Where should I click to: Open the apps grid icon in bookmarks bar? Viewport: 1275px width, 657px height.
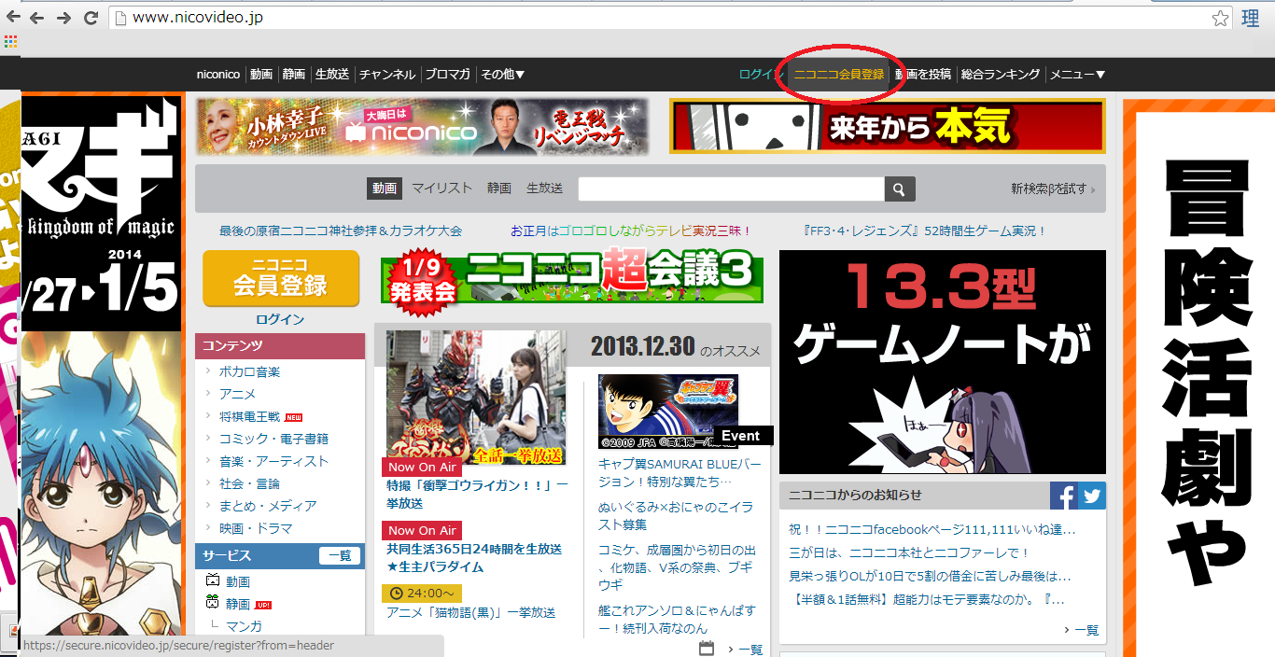[11, 42]
